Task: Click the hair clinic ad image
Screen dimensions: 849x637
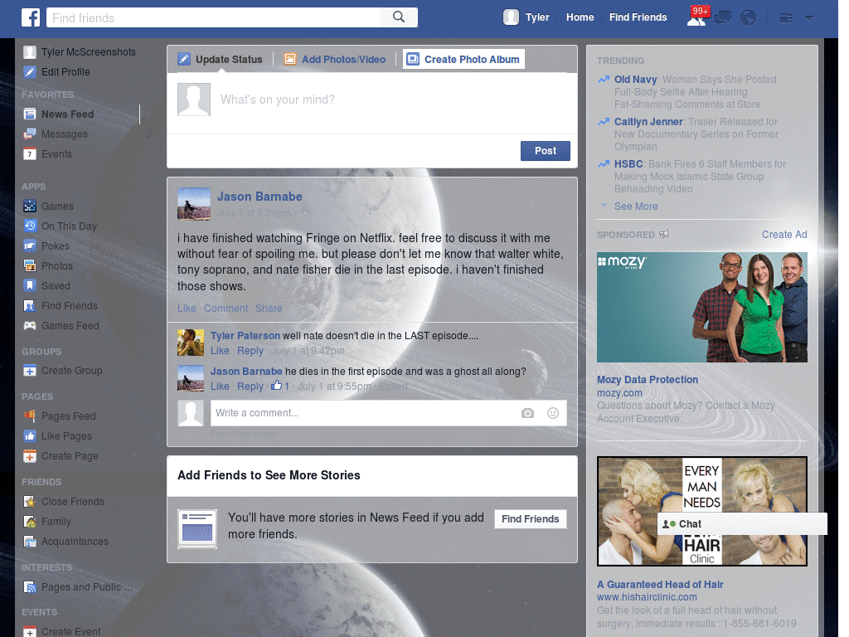Action: tap(701, 511)
